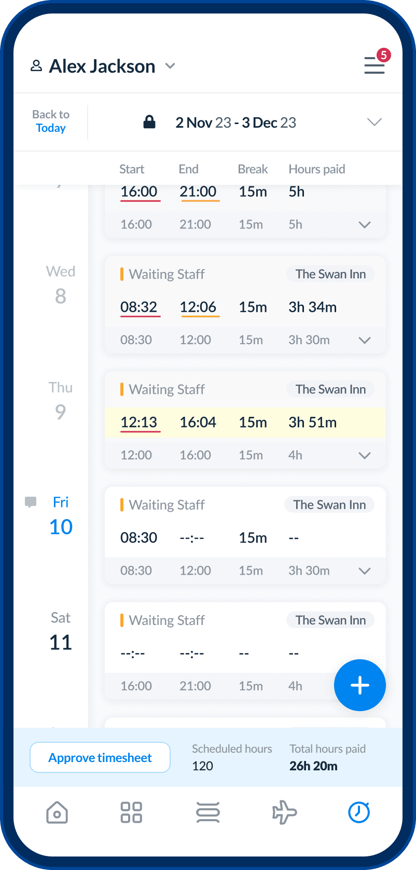The height and width of the screenshot is (870, 416).
Task: Open the schedule list icon in bottom bar
Action: click(208, 812)
